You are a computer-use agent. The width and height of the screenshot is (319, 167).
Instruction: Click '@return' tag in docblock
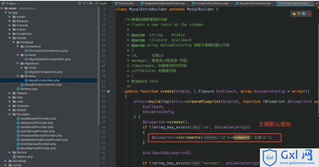139,81
